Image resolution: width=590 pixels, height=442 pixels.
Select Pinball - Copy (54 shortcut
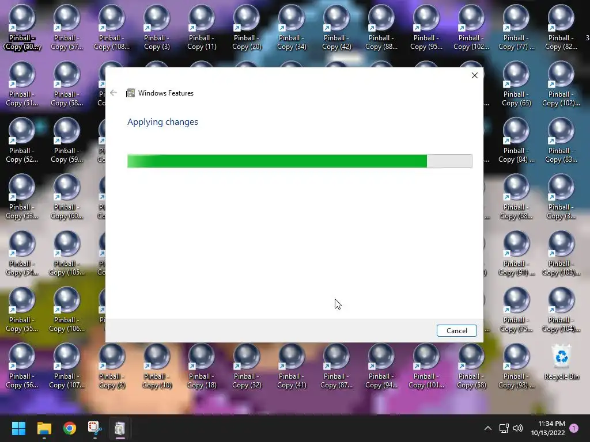coord(22,254)
